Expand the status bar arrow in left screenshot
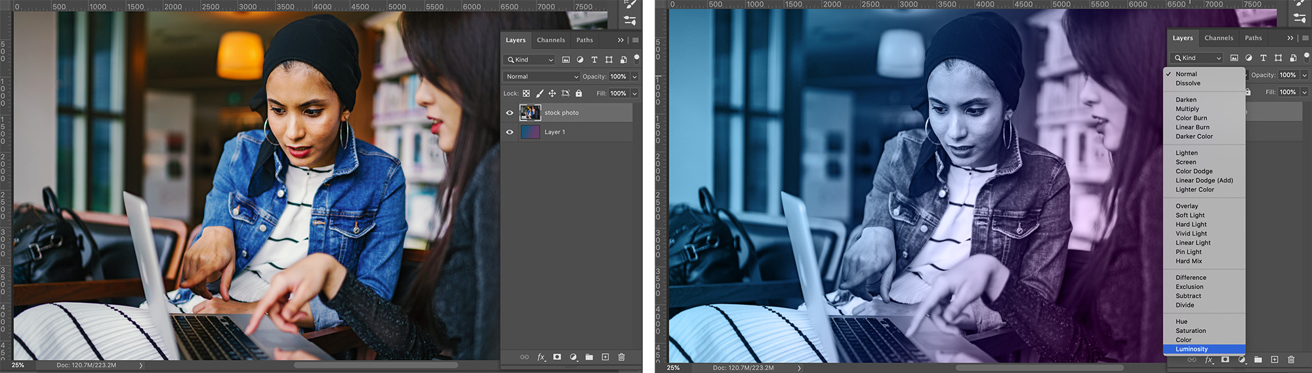 140,365
